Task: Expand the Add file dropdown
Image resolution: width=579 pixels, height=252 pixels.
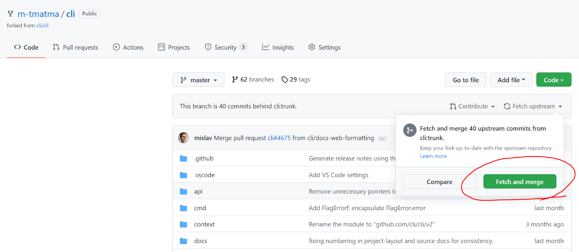Action: click(x=511, y=79)
